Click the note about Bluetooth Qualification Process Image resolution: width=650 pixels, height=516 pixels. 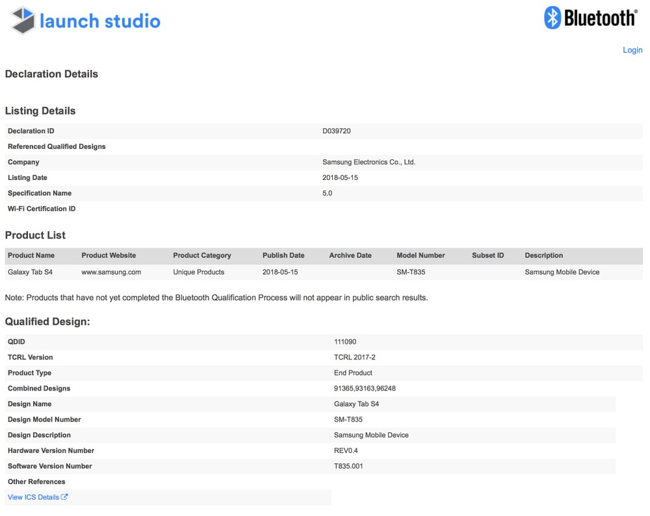point(216,298)
